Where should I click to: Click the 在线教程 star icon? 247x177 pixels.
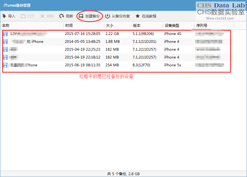click(138, 16)
